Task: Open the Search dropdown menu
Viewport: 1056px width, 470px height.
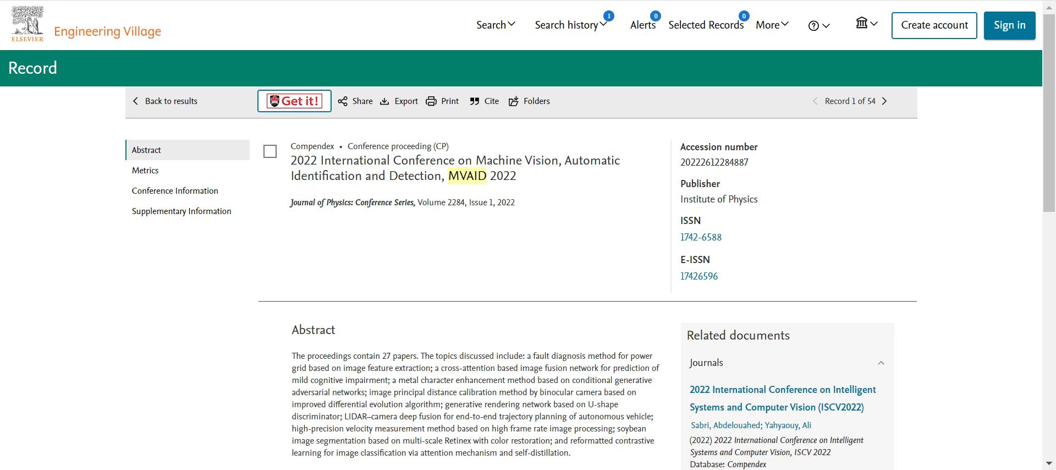Action: (x=496, y=25)
